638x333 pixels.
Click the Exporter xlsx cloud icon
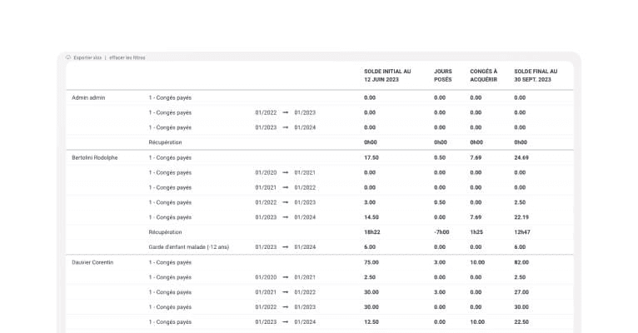(68, 57)
